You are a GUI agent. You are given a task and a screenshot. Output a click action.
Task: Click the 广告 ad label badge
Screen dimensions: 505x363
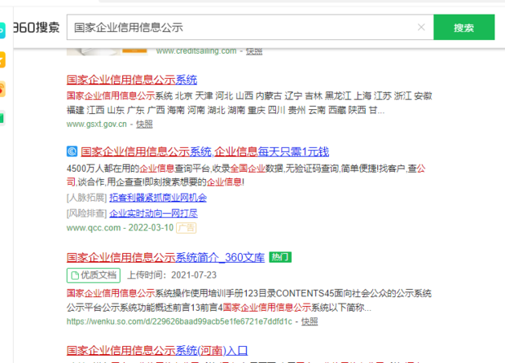pos(187,228)
